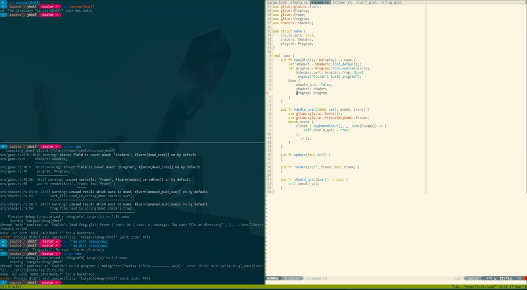Click 'pub fn update(&mut self)' line
Image resolution: width=527 pixels, height=290 pixels.
[305, 155]
